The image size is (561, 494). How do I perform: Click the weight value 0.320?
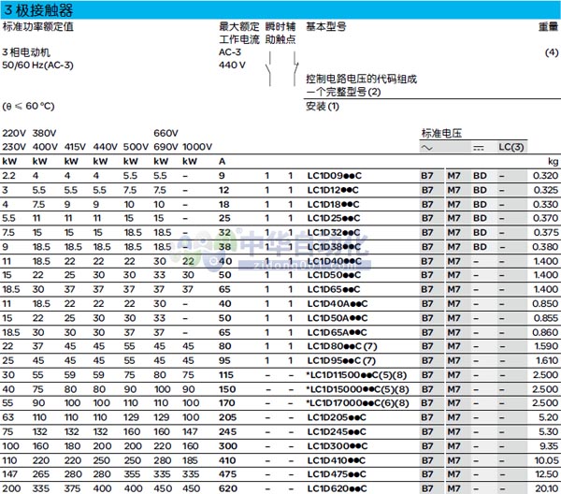point(545,176)
